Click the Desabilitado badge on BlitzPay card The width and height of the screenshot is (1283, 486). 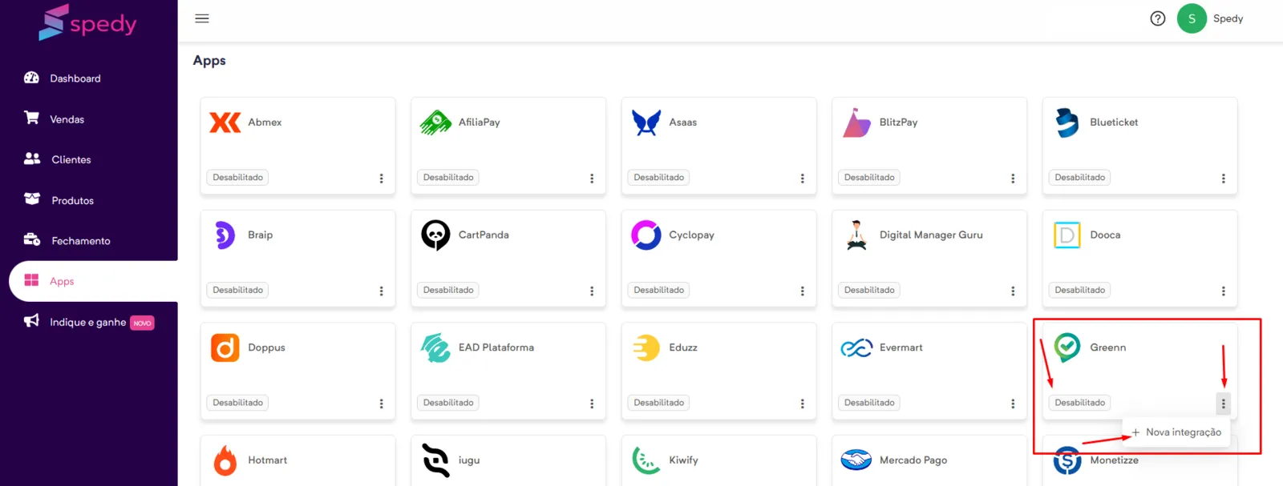coord(869,178)
